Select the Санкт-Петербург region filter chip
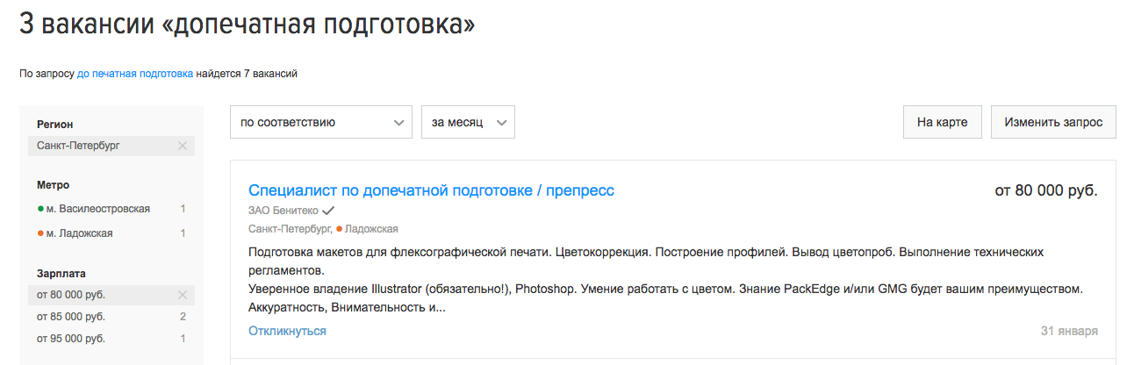This screenshot has height=365, width=1134. coord(78,147)
